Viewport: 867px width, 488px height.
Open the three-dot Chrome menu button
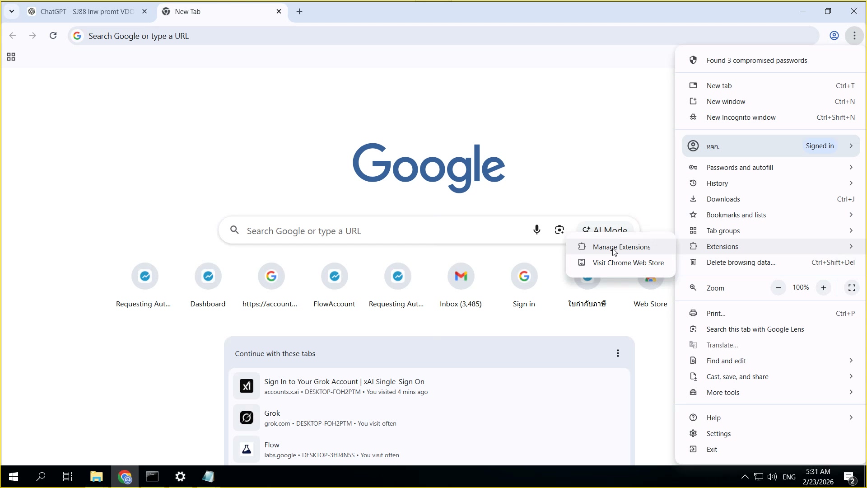pyautogui.click(x=854, y=36)
